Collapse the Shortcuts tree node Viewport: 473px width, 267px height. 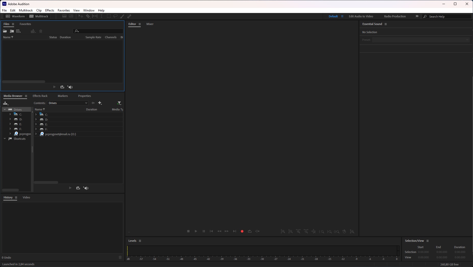click(x=5, y=139)
